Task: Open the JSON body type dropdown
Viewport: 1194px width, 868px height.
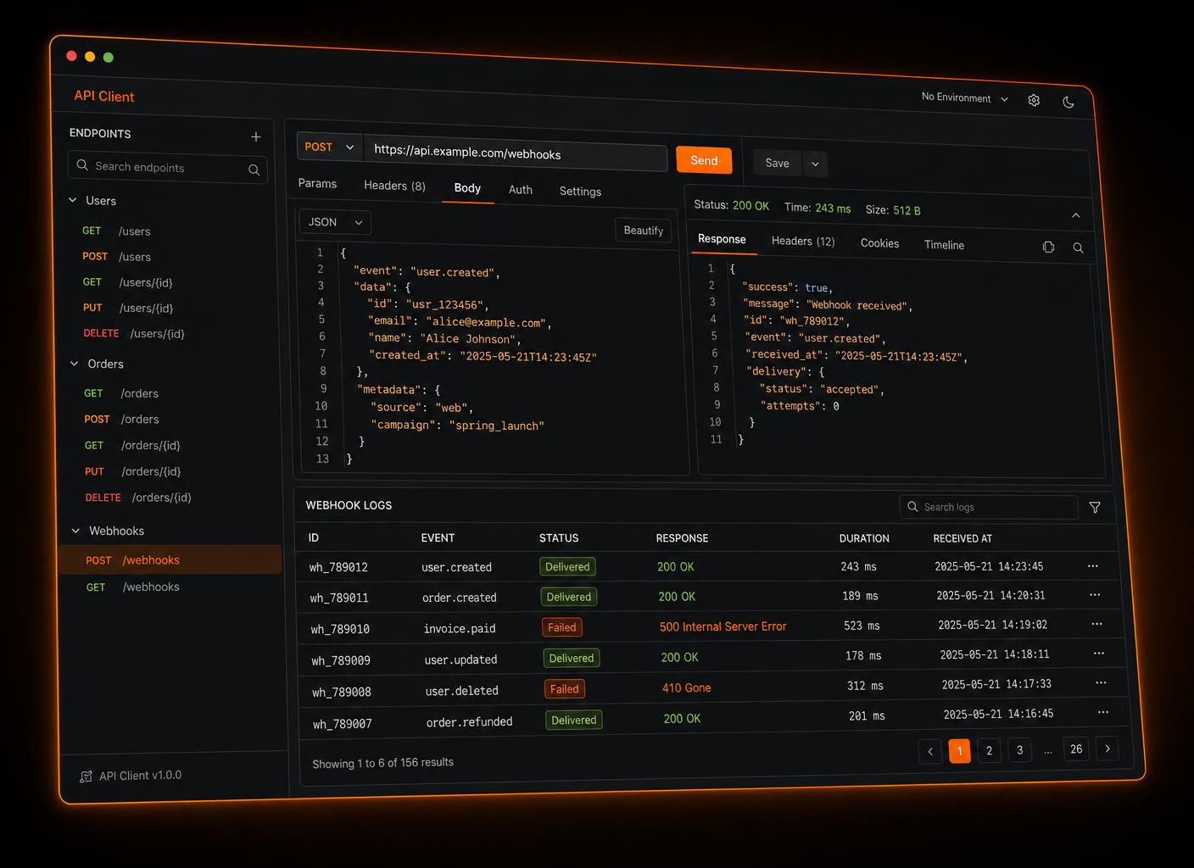Action: pos(335,222)
